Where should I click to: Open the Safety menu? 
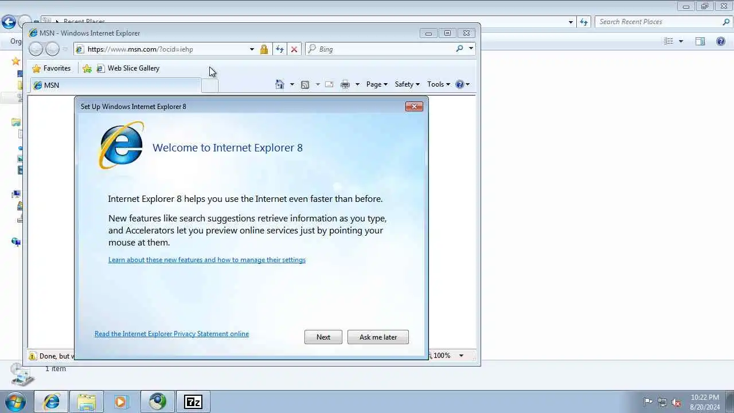(407, 84)
